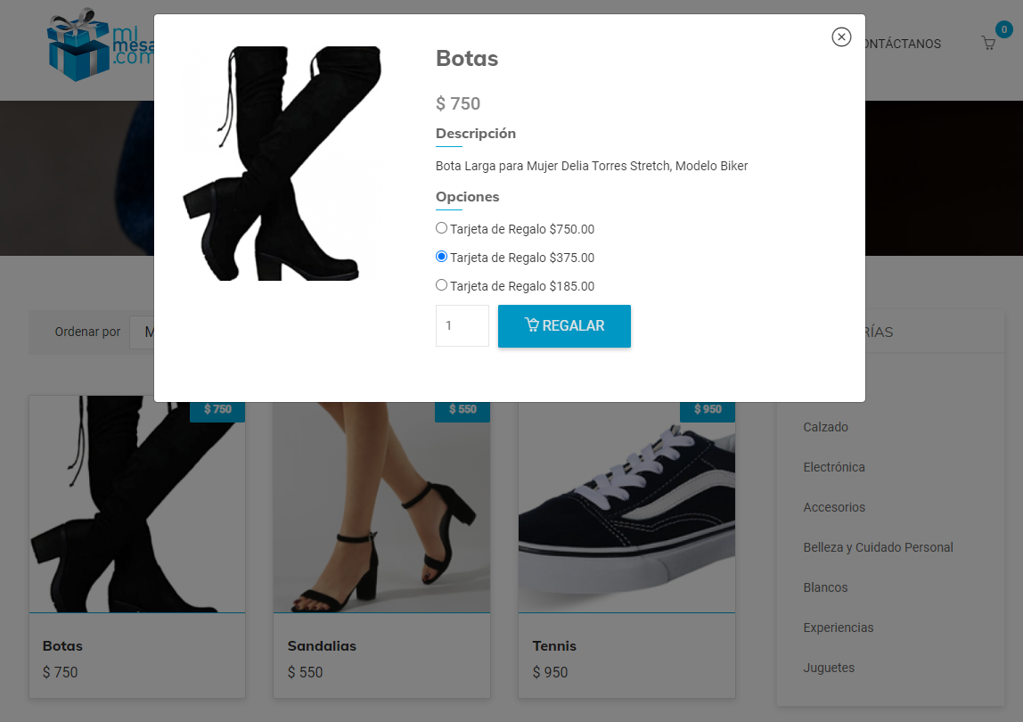The width and height of the screenshot is (1023, 722).
Task: Select Tarjeta de Regalo $375.00 option
Action: click(441, 257)
